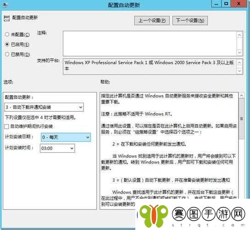Click the window system icon in title bar

(x=5, y=5)
